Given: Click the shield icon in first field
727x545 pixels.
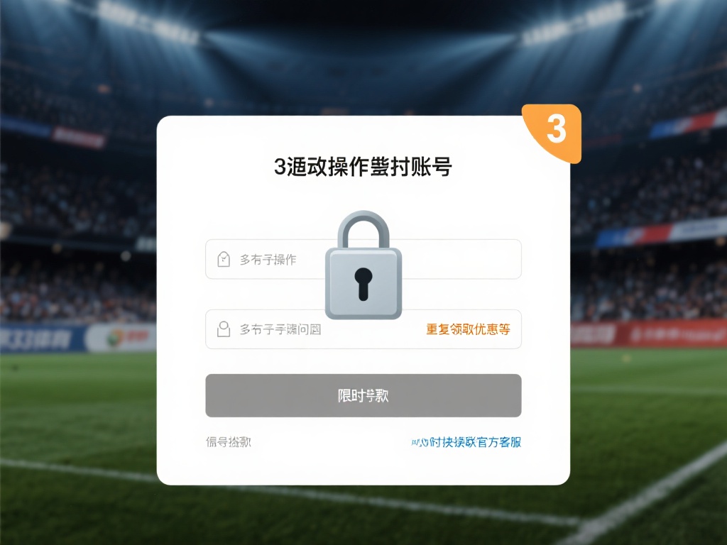Looking at the screenshot, I should 223,259.
